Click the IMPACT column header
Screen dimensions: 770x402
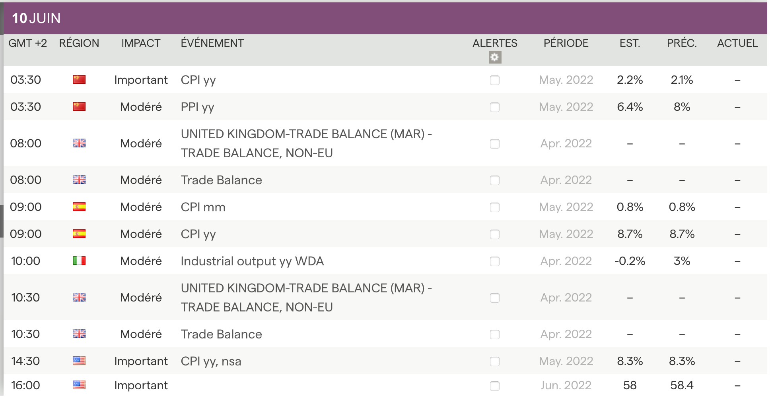tap(141, 43)
